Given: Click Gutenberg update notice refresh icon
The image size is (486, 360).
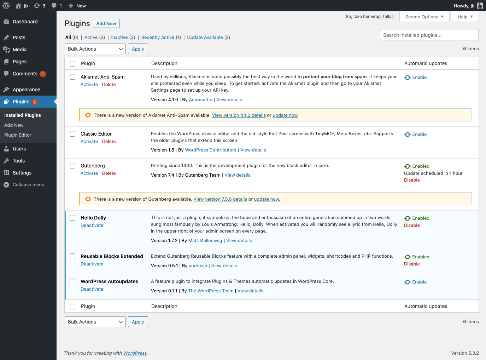Looking at the screenshot, I should pos(88,199).
